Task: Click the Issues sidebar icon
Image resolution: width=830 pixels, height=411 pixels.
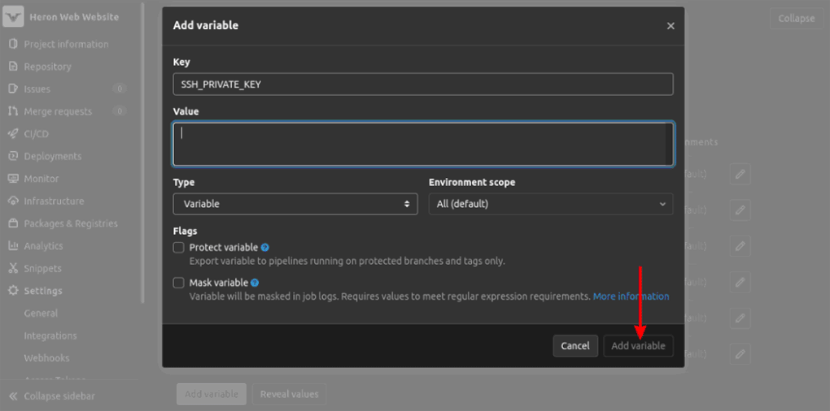Action: click(x=13, y=89)
